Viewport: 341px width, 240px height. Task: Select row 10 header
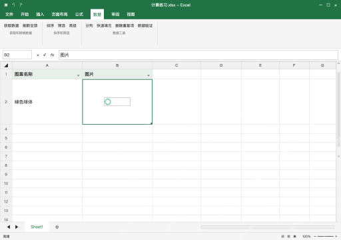[x=6, y=183]
